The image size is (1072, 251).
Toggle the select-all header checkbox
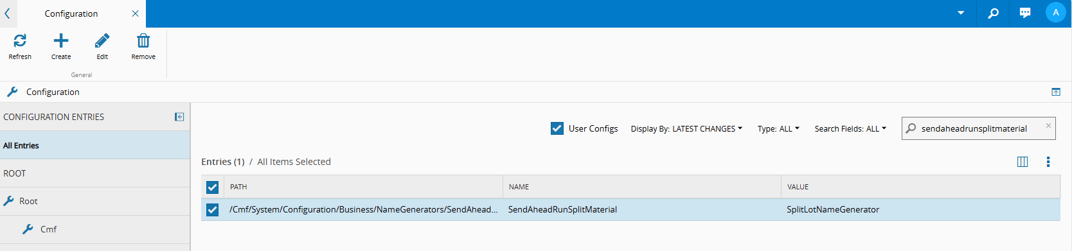212,187
